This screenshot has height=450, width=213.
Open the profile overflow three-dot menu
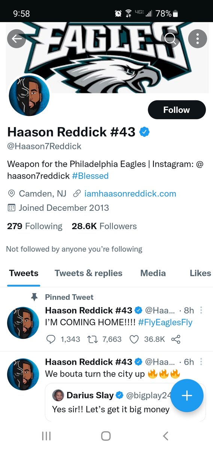point(198,39)
